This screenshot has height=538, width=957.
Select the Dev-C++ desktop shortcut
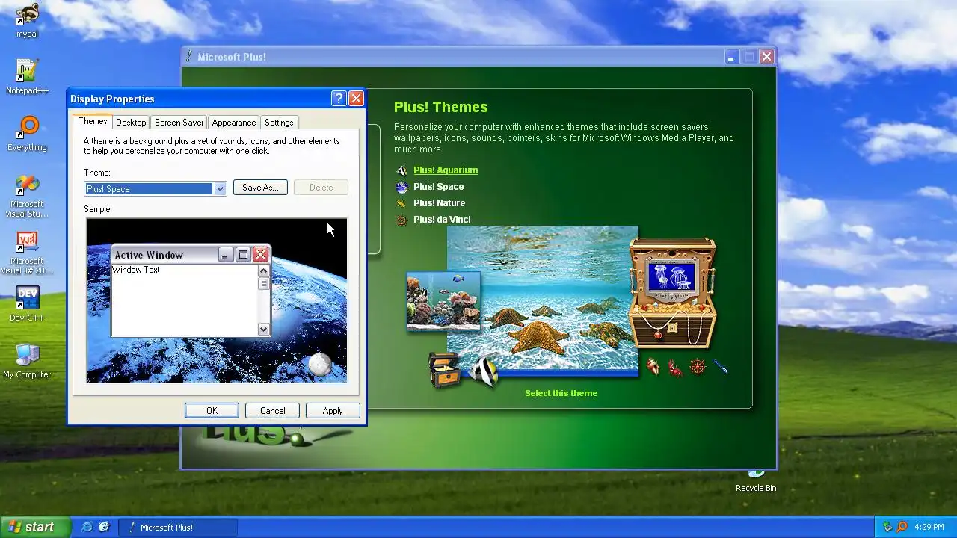coord(27,304)
